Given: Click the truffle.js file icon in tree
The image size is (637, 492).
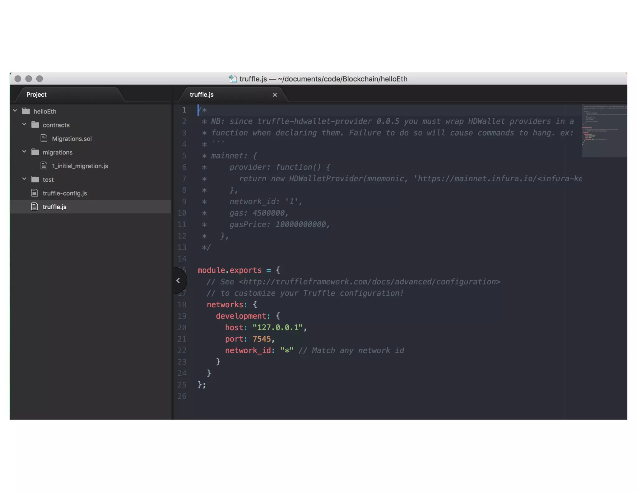Looking at the screenshot, I should [x=35, y=207].
